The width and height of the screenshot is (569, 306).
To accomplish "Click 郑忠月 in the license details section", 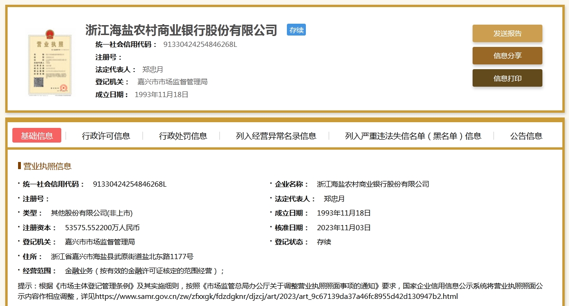I will coord(334,198).
